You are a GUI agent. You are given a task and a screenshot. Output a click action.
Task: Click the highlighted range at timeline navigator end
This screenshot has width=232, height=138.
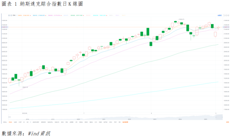click(219, 117)
